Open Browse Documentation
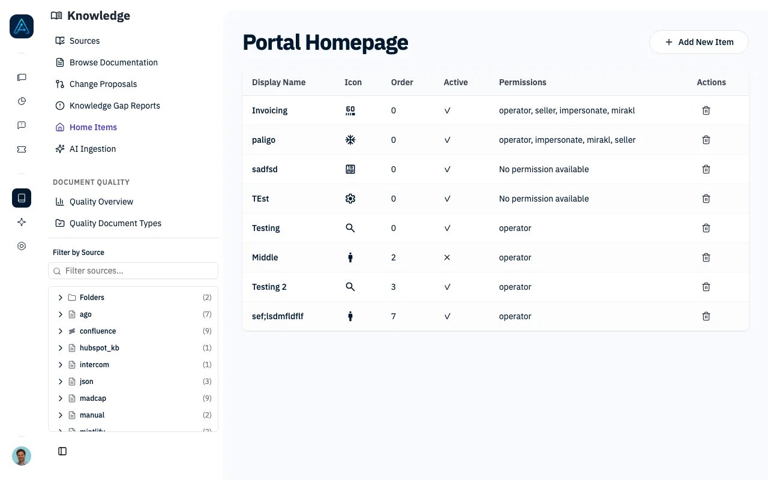The width and height of the screenshot is (768, 480). pyautogui.click(x=113, y=62)
